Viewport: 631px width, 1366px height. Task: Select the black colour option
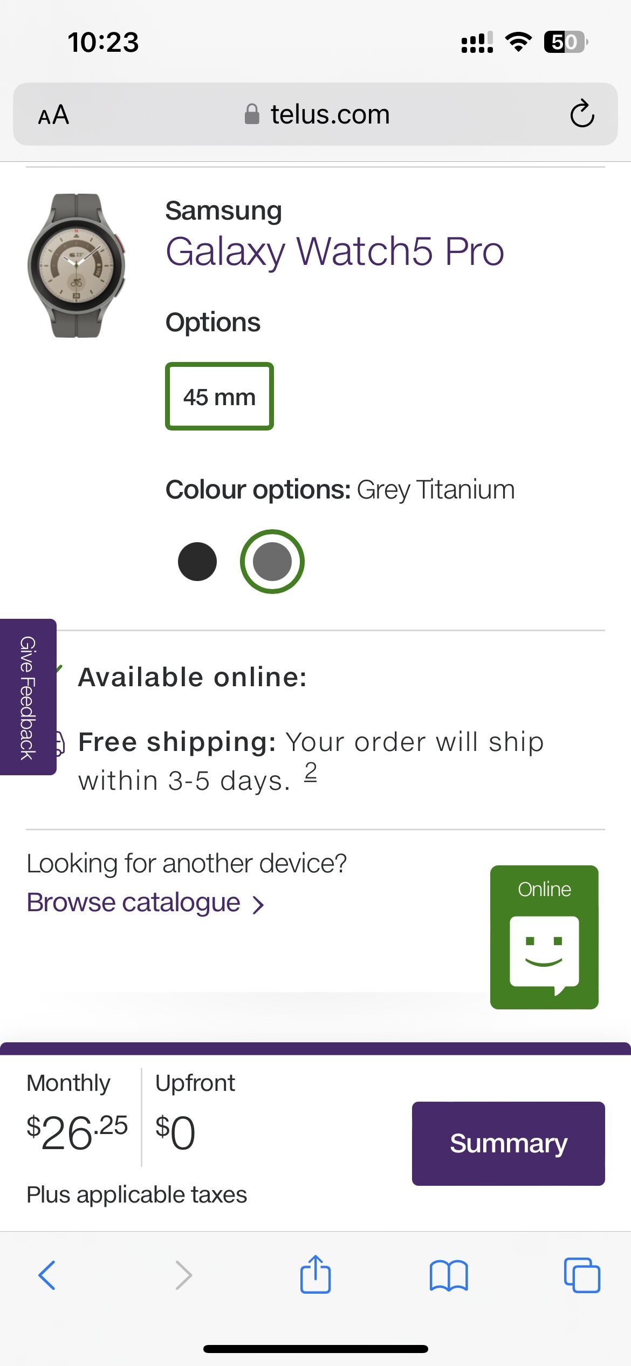[198, 561]
